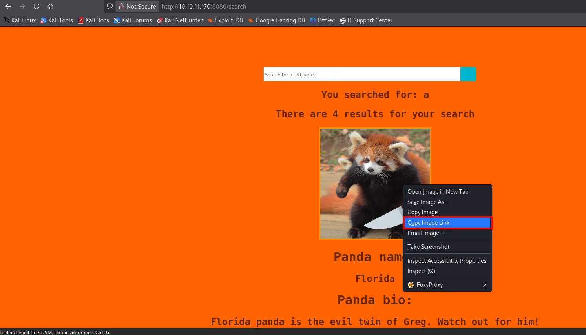Go to the browser home page
Image resolution: width=586 pixels, height=335 pixels.
pos(50,6)
